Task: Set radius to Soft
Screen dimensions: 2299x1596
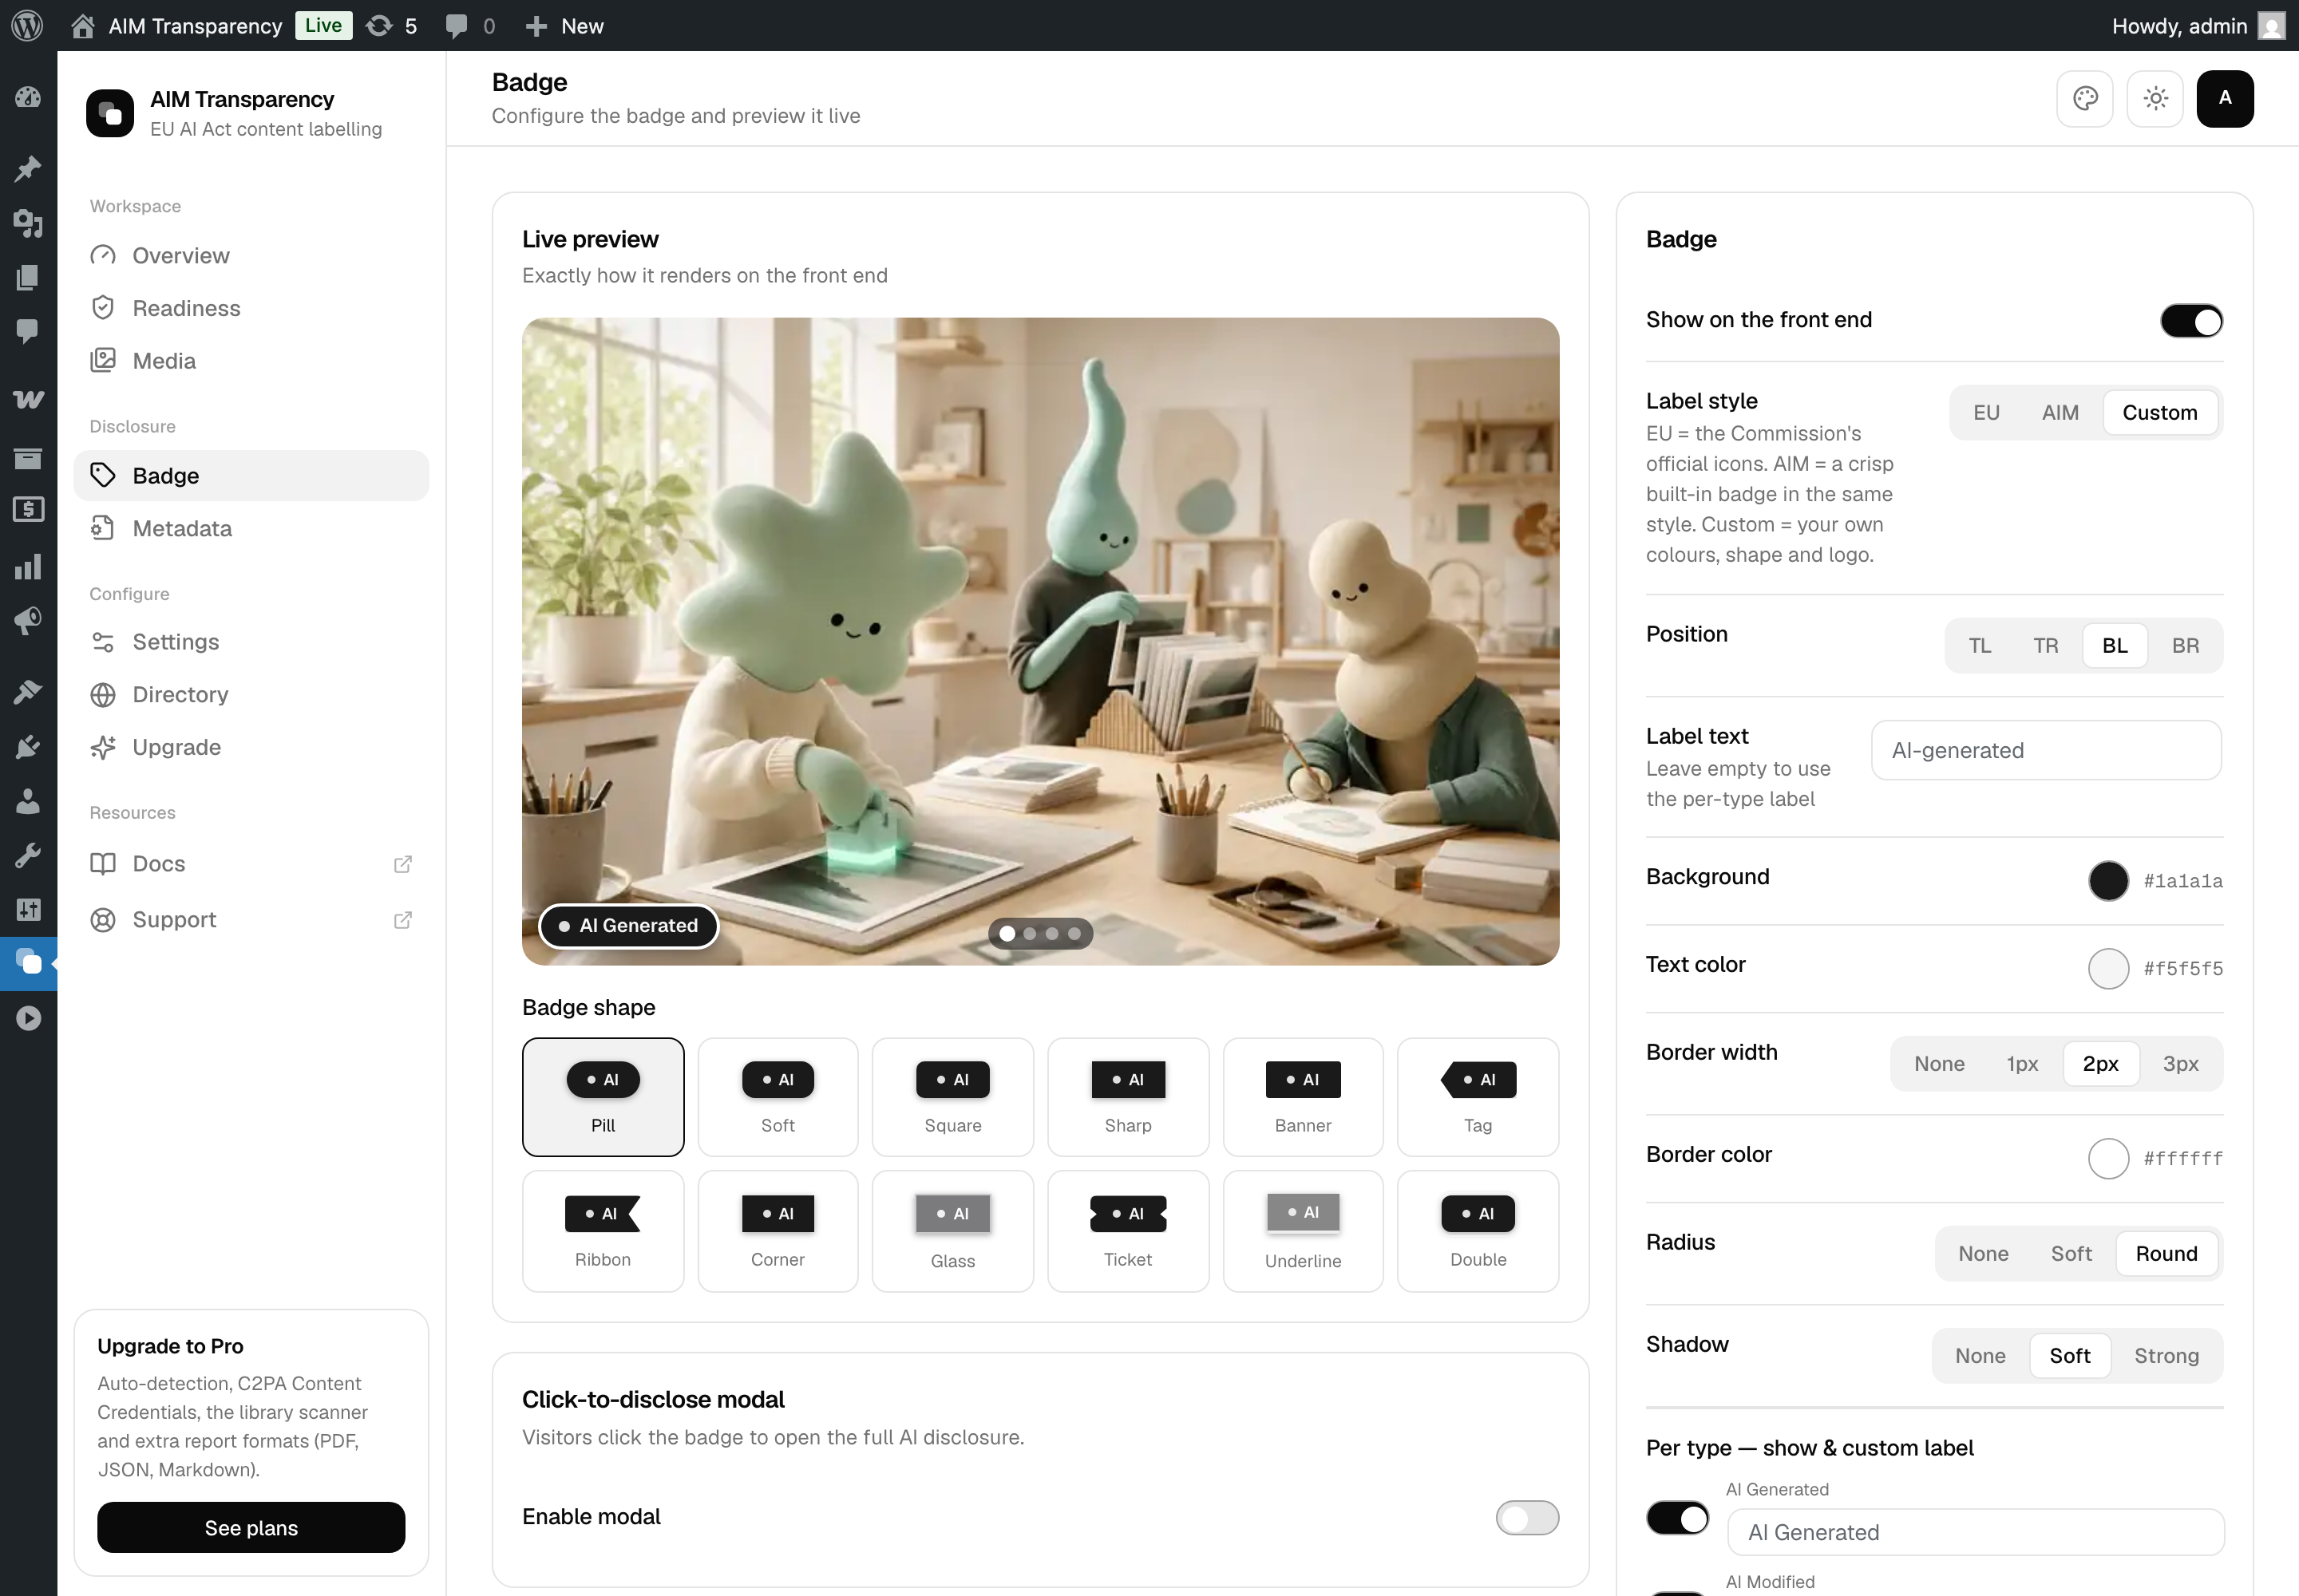Action: 2071,1253
